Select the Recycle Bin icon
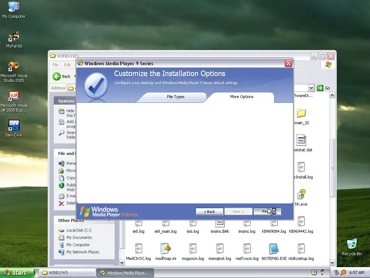The height and width of the screenshot is (278, 370). click(352, 247)
